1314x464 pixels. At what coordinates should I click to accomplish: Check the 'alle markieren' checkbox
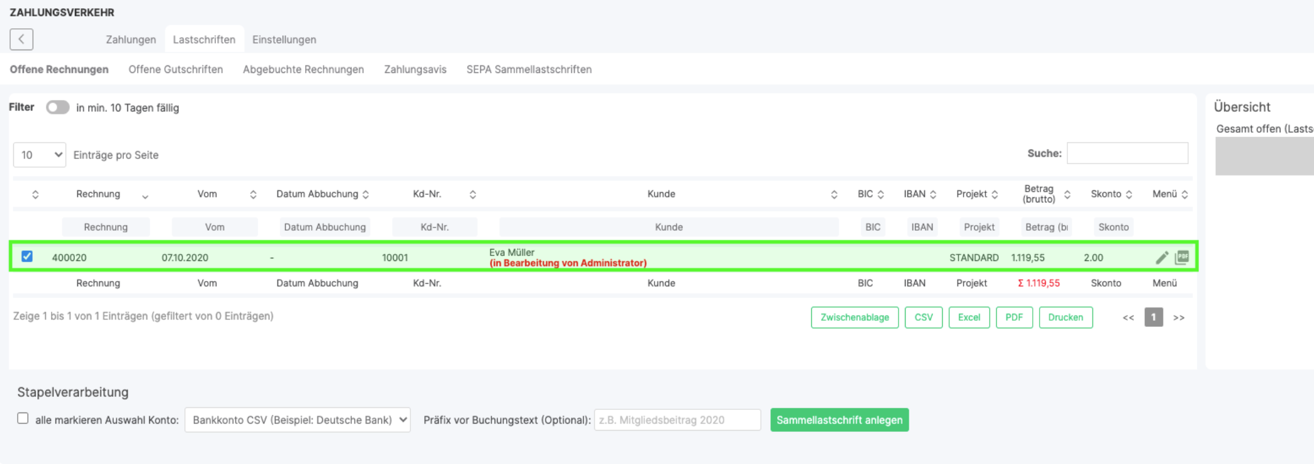[x=23, y=419]
